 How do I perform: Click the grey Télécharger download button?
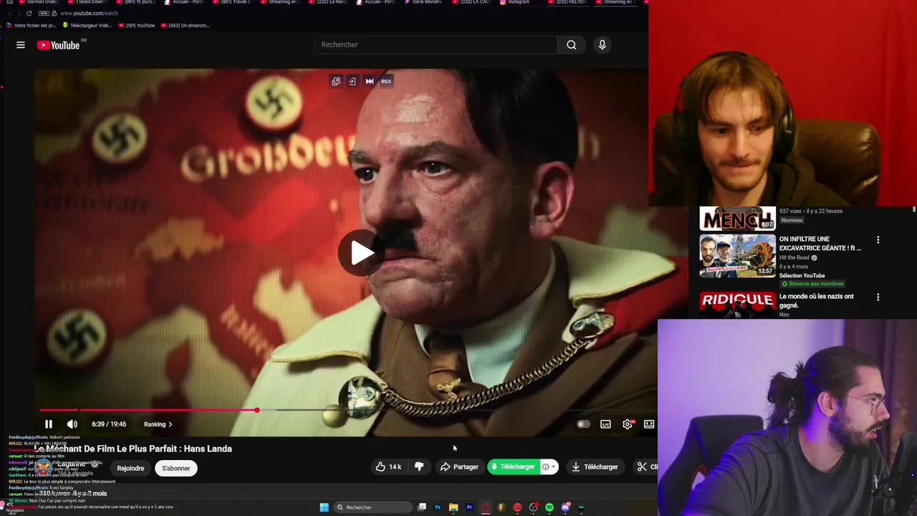(x=595, y=467)
